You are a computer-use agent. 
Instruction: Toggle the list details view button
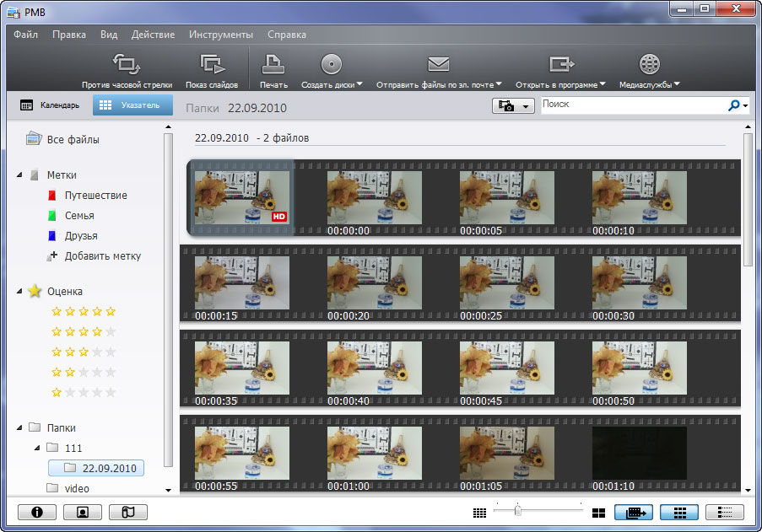(725, 512)
